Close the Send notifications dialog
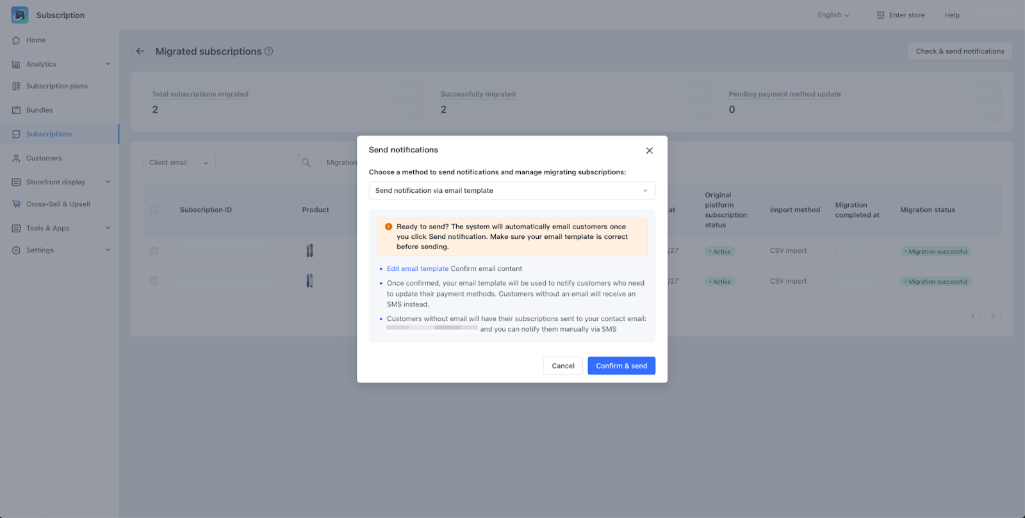The image size is (1025, 518). [x=649, y=150]
